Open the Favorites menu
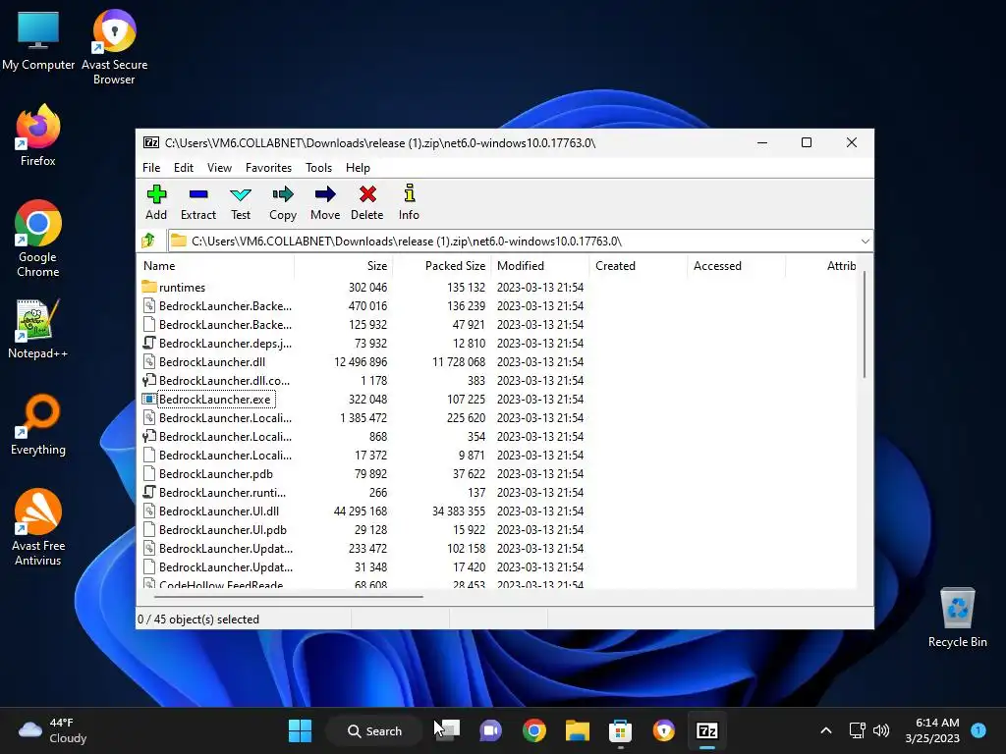The height and width of the screenshot is (754, 1006). coord(268,167)
